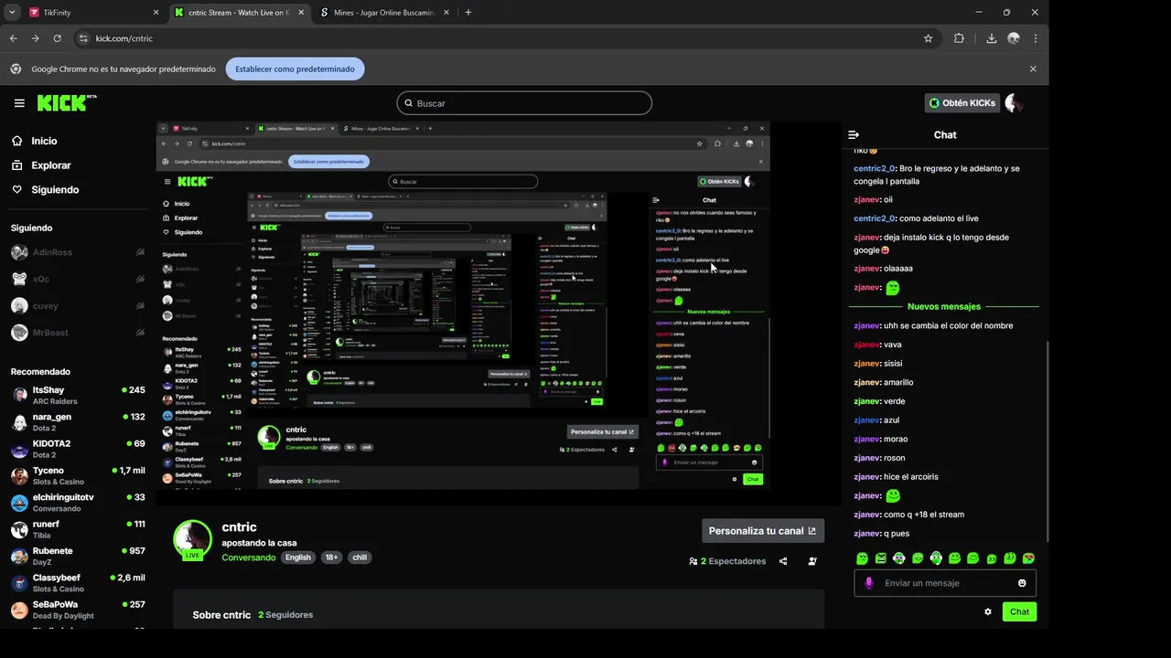1171x658 pixels.
Task: Open the browser extensions puzzle icon
Action: click(959, 38)
